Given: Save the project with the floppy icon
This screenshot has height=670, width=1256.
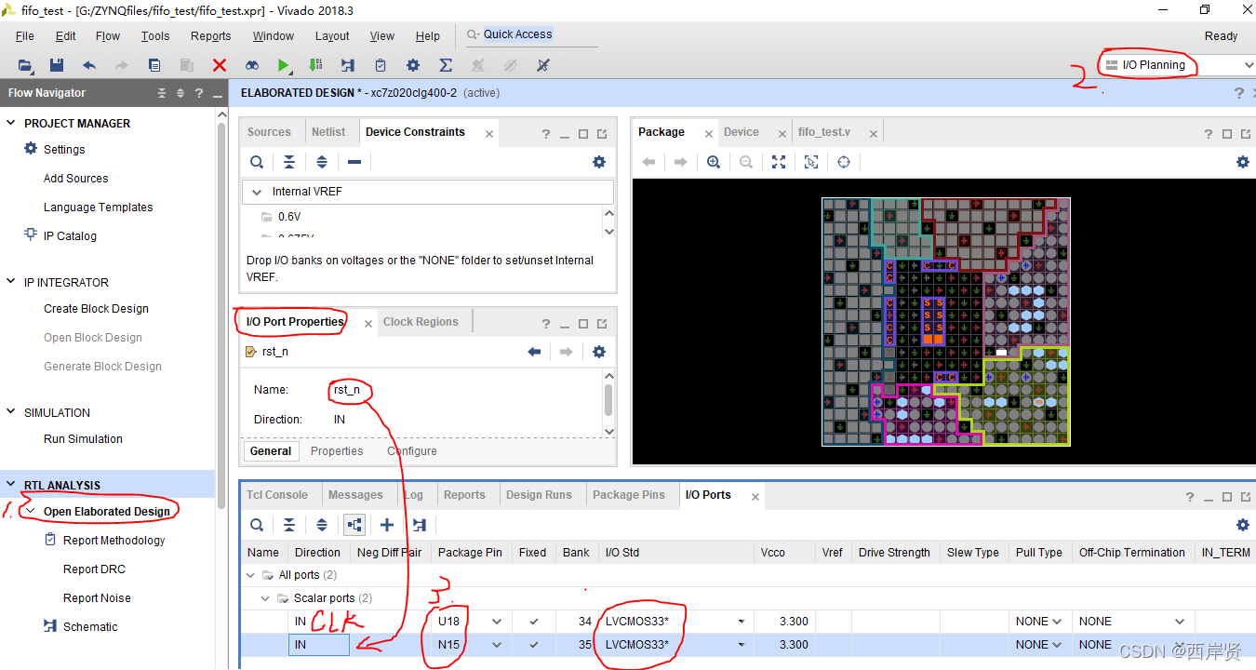Looking at the screenshot, I should [57, 65].
